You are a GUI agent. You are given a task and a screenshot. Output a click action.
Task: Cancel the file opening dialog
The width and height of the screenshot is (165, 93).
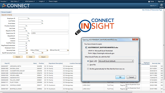(x=131, y=77)
